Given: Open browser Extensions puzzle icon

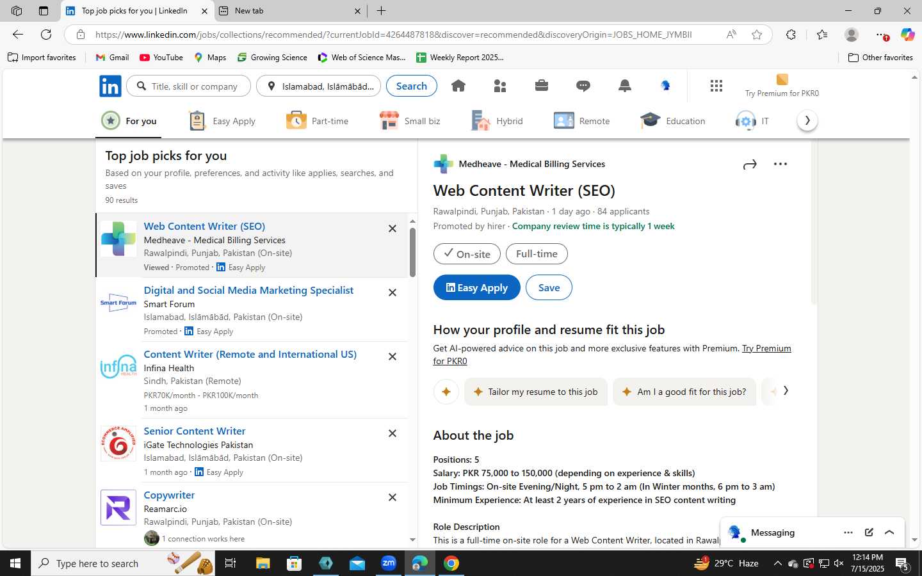Looking at the screenshot, I should tap(791, 35).
